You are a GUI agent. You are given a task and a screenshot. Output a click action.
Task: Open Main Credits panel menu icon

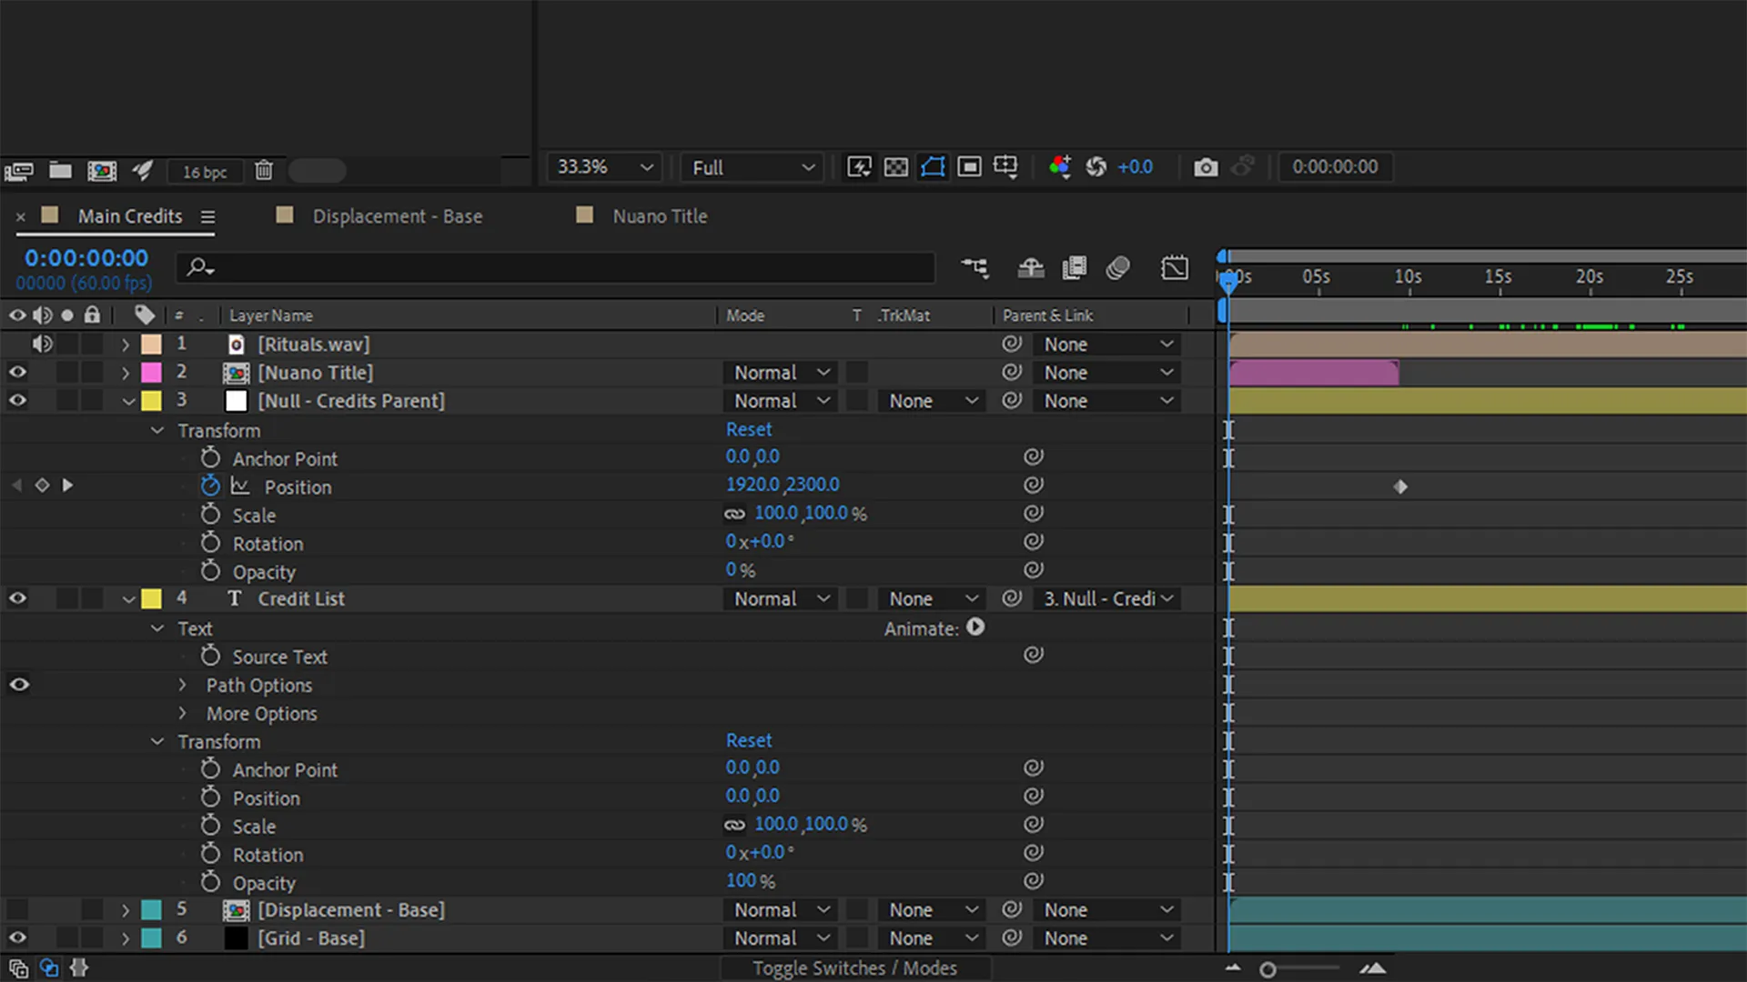207,217
